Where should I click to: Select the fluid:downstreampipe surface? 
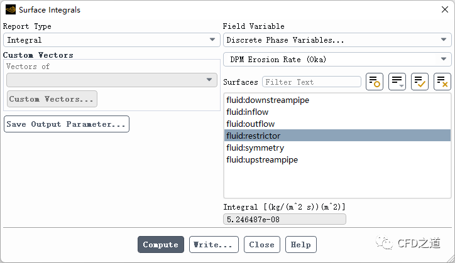[x=268, y=100]
